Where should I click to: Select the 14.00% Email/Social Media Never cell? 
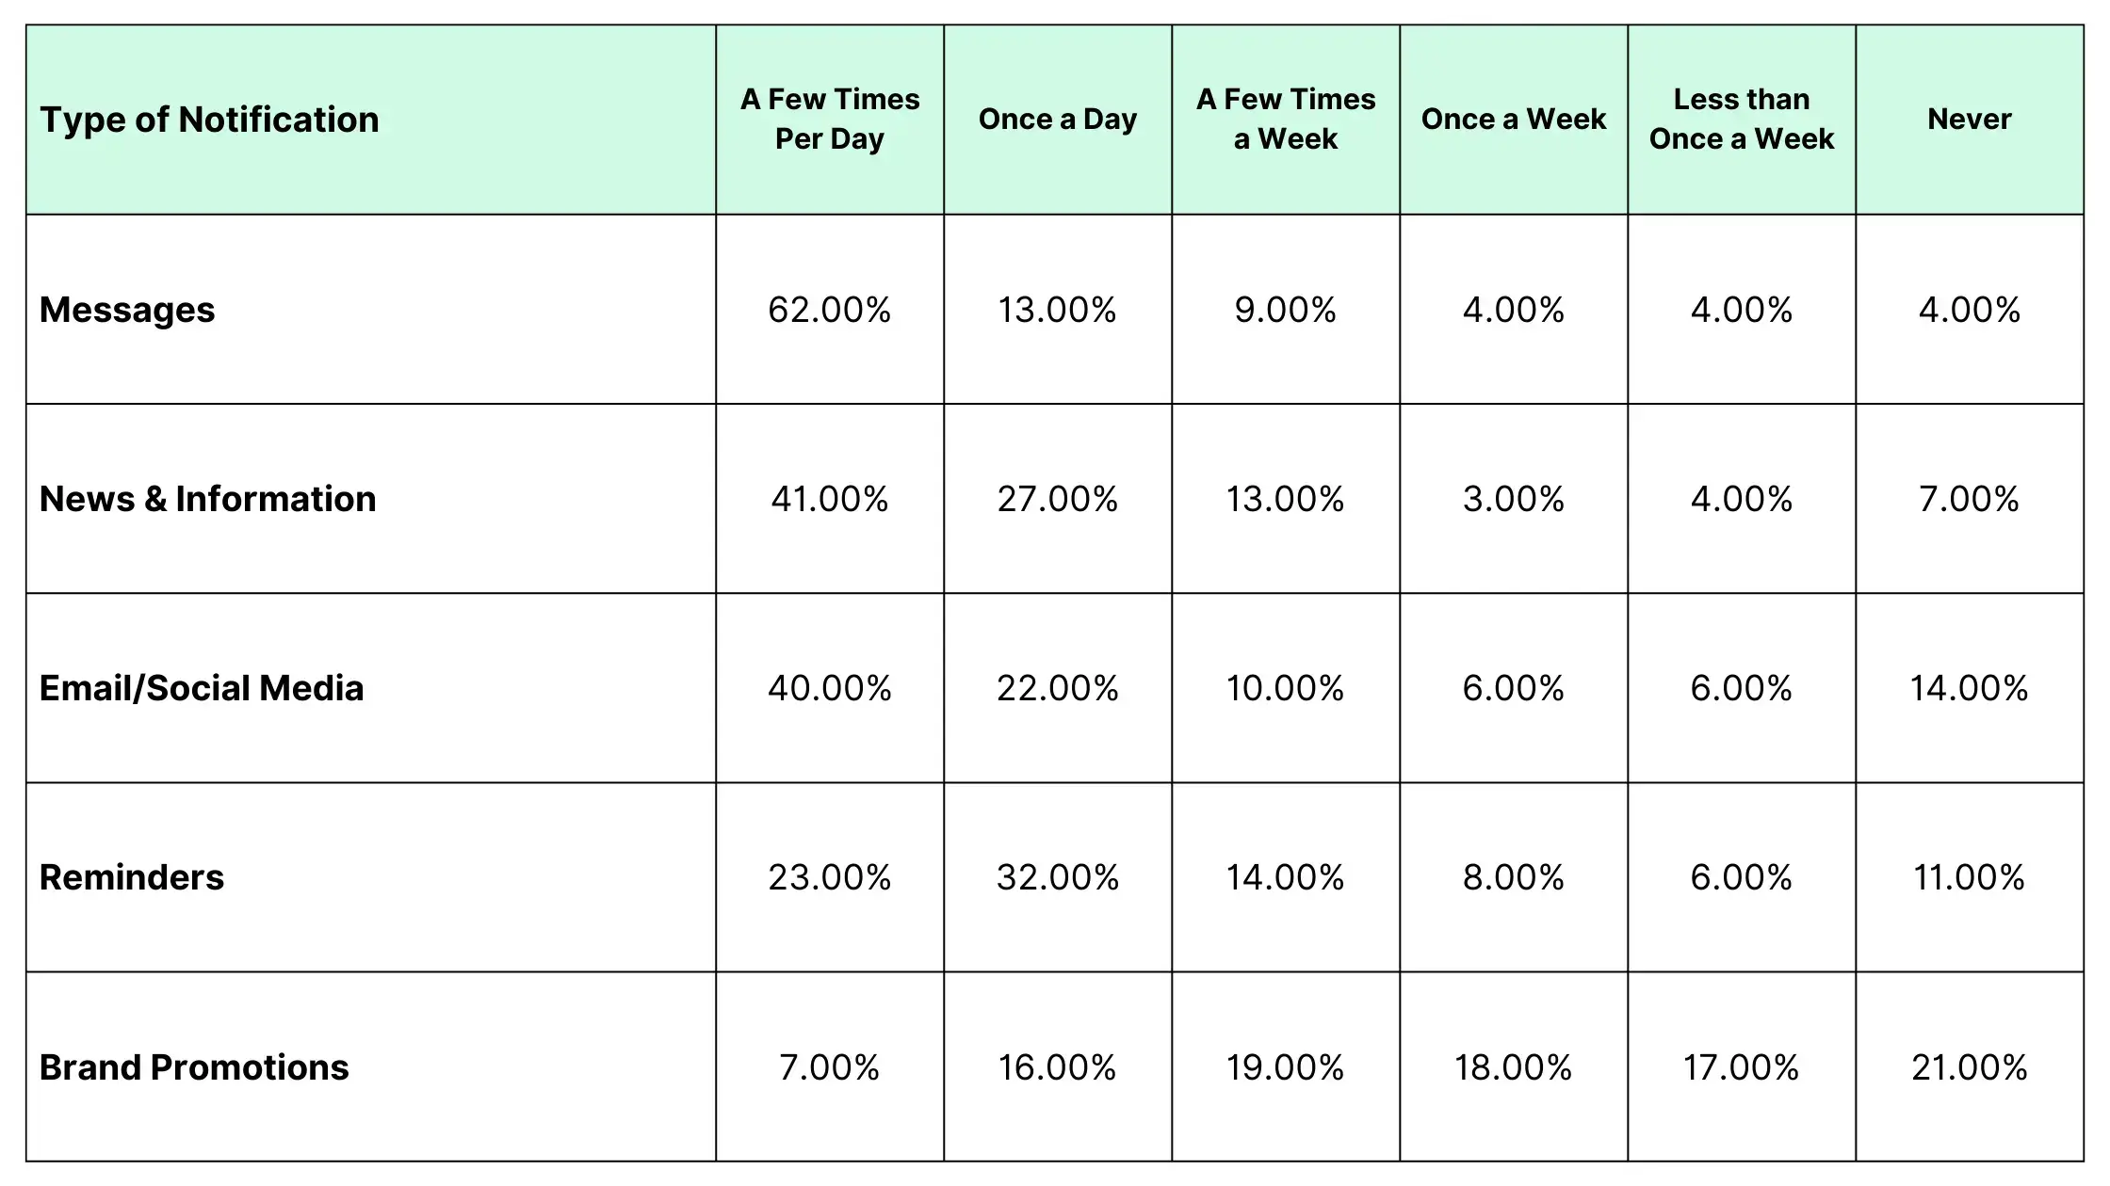(x=1970, y=688)
